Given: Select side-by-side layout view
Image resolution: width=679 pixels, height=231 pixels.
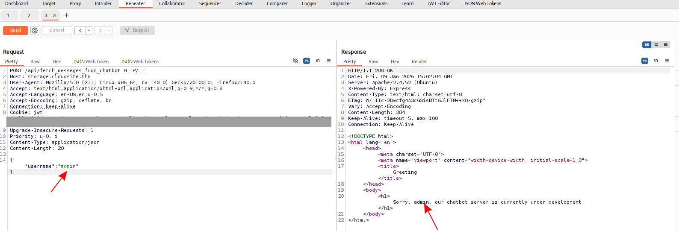Looking at the screenshot, I should [647, 45].
